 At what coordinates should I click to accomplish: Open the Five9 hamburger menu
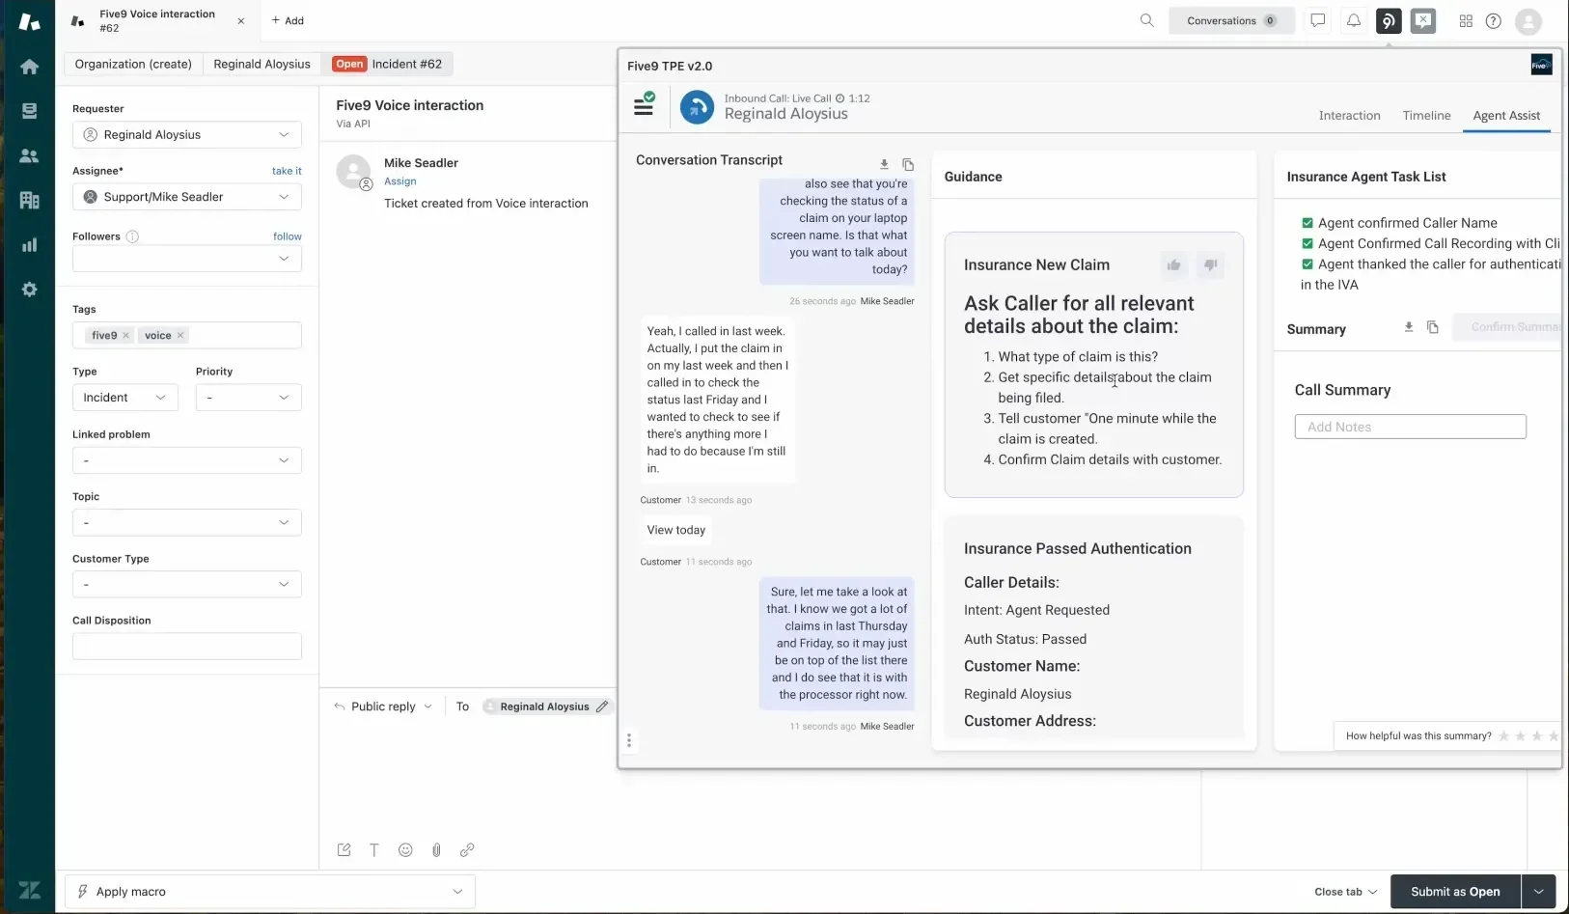click(644, 106)
